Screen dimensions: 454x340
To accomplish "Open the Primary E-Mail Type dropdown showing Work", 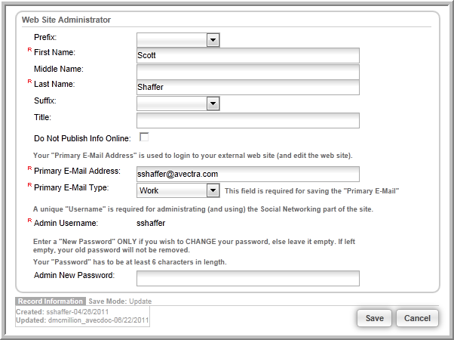I will click(178, 190).
